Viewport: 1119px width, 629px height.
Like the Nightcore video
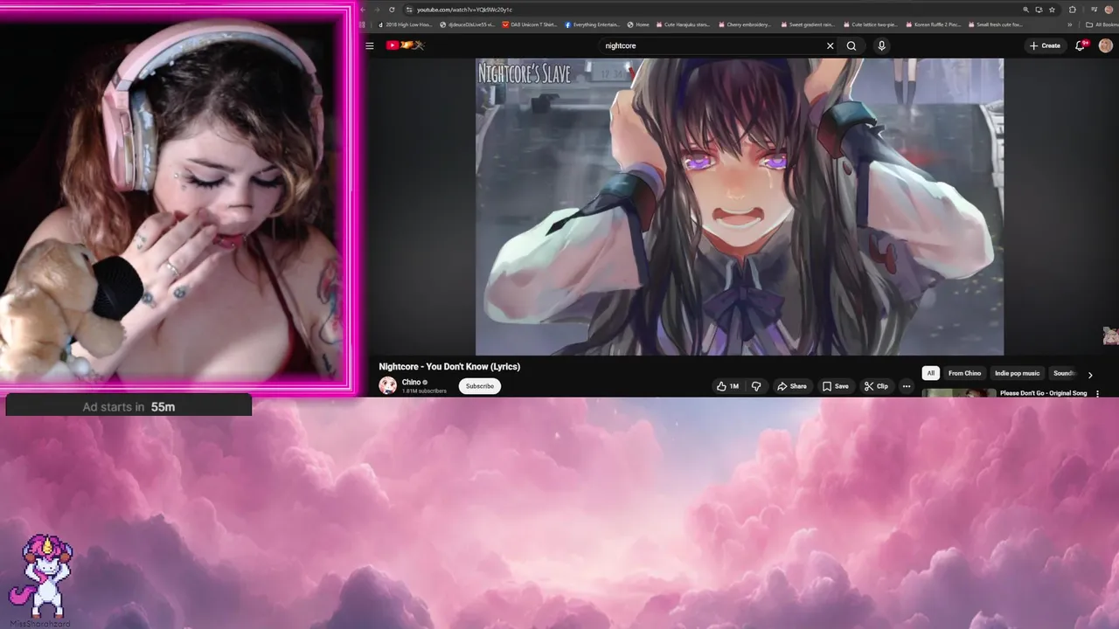pos(727,386)
